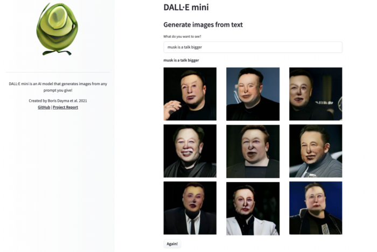Select the bottom-left image with black tie
The height and width of the screenshot is (252, 377).
point(190,208)
